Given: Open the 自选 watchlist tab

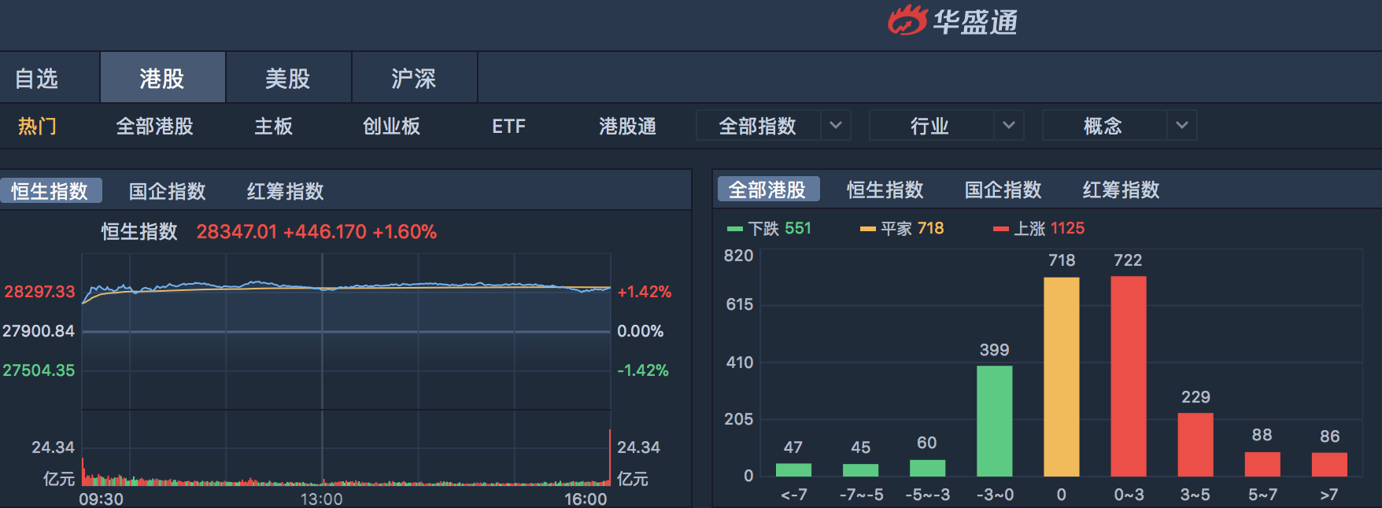Looking at the screenshot, I should point(37,79).
